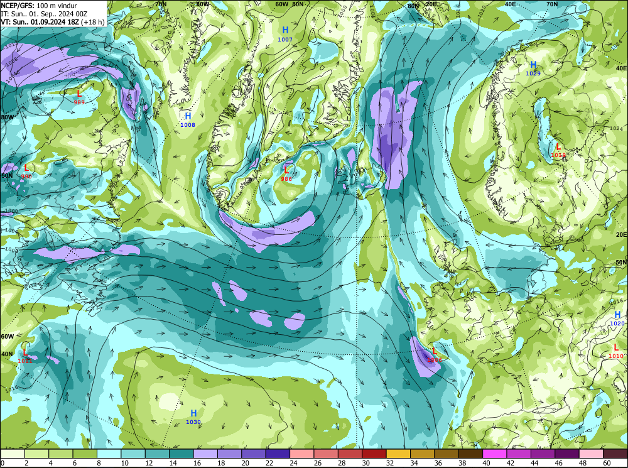Viewport: 628px width, 468px height.
Task: Click the high pressure marker labeled 1029
Action: pos(533,68)
